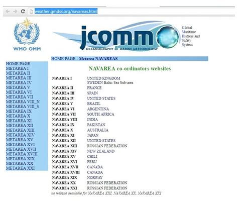Select METAREA VII sidebar link
The width and height of the screenshot is (238, 205).
pyautogui.click(x=20, y=97)
